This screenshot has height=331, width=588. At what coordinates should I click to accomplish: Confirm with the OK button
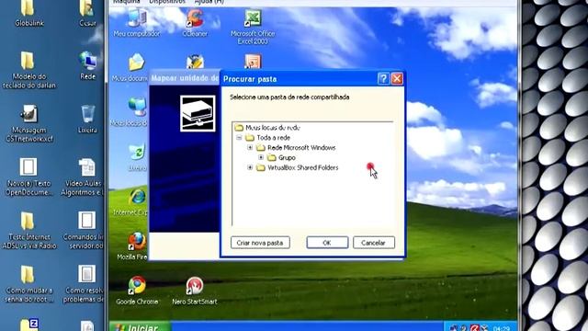(x=327, y=243)
